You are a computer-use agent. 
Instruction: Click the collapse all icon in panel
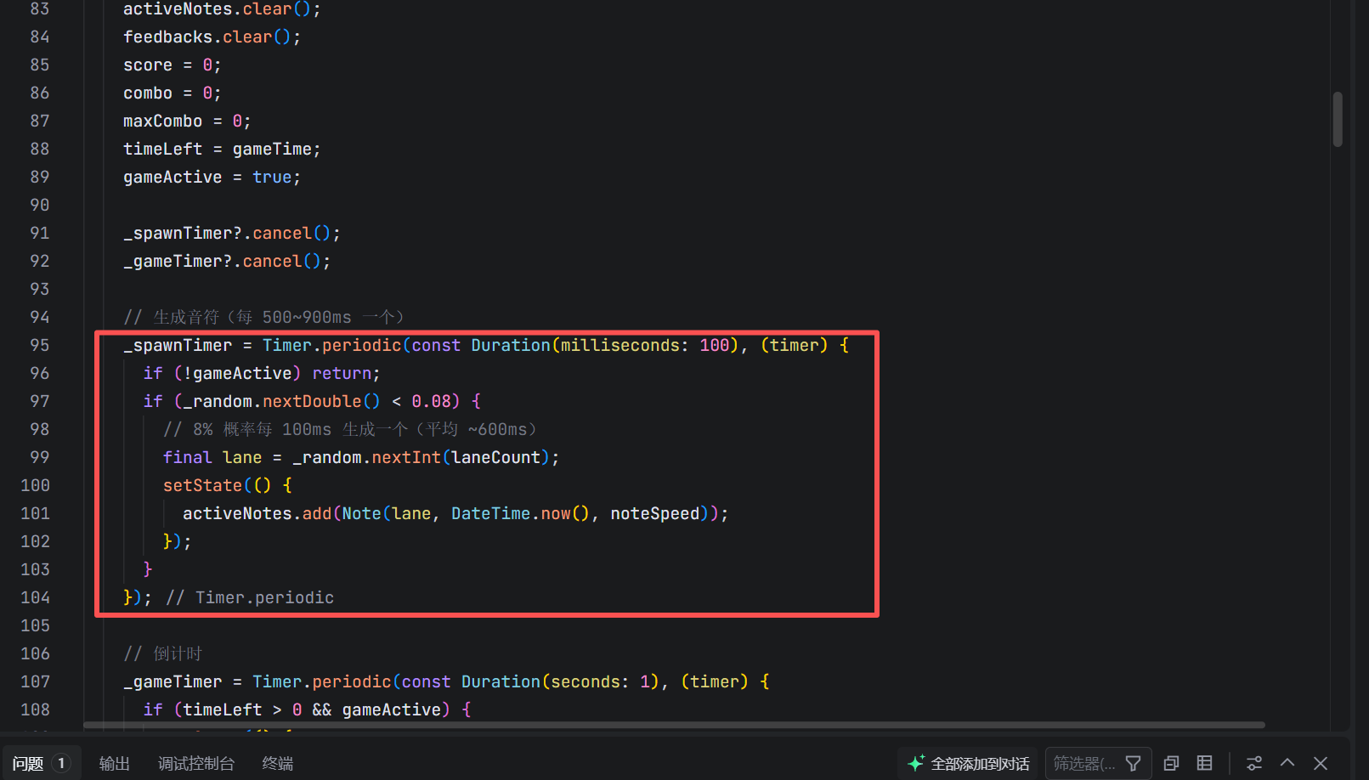point(1171,763)
